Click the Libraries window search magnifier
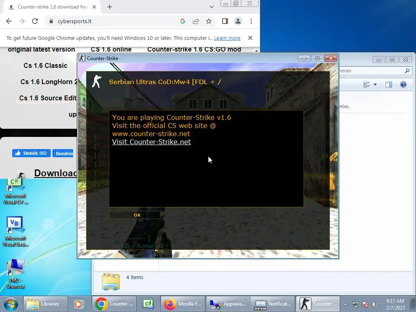Screen dimensions: 416x312 [407, 71]
